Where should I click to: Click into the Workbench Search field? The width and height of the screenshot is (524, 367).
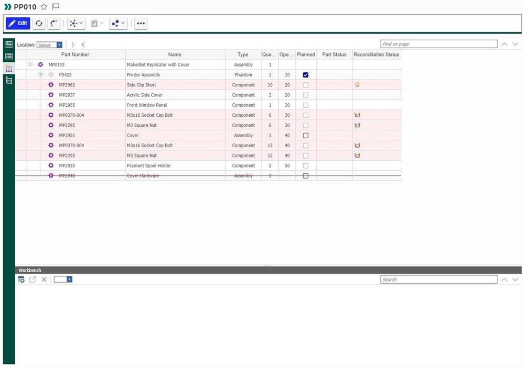(x=439, y=280)
